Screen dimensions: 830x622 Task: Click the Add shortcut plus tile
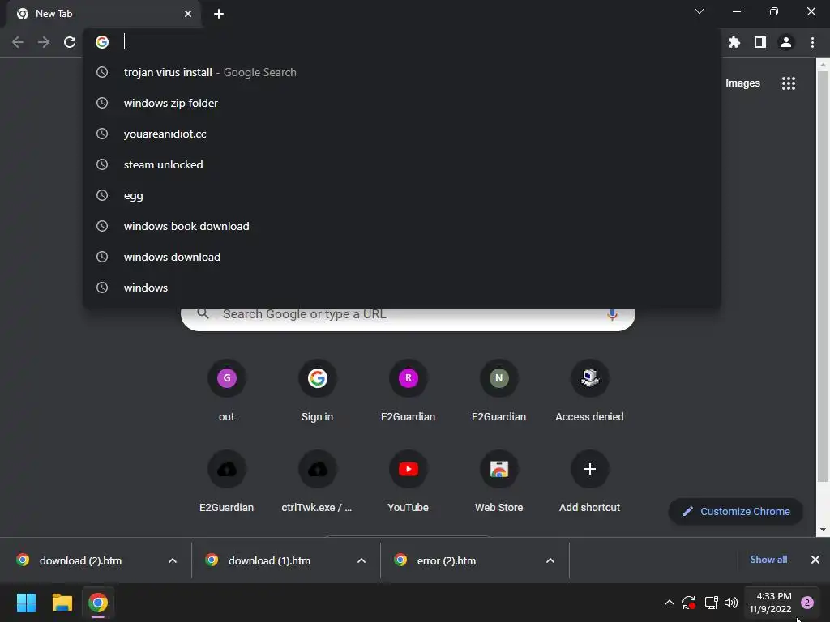(590, 482)
